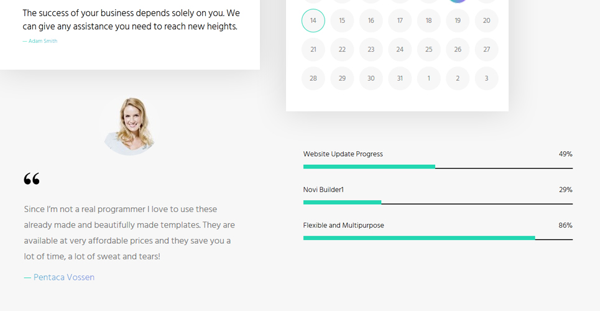
Task: Select calendar date 21
Action: (x=313, y=49)
